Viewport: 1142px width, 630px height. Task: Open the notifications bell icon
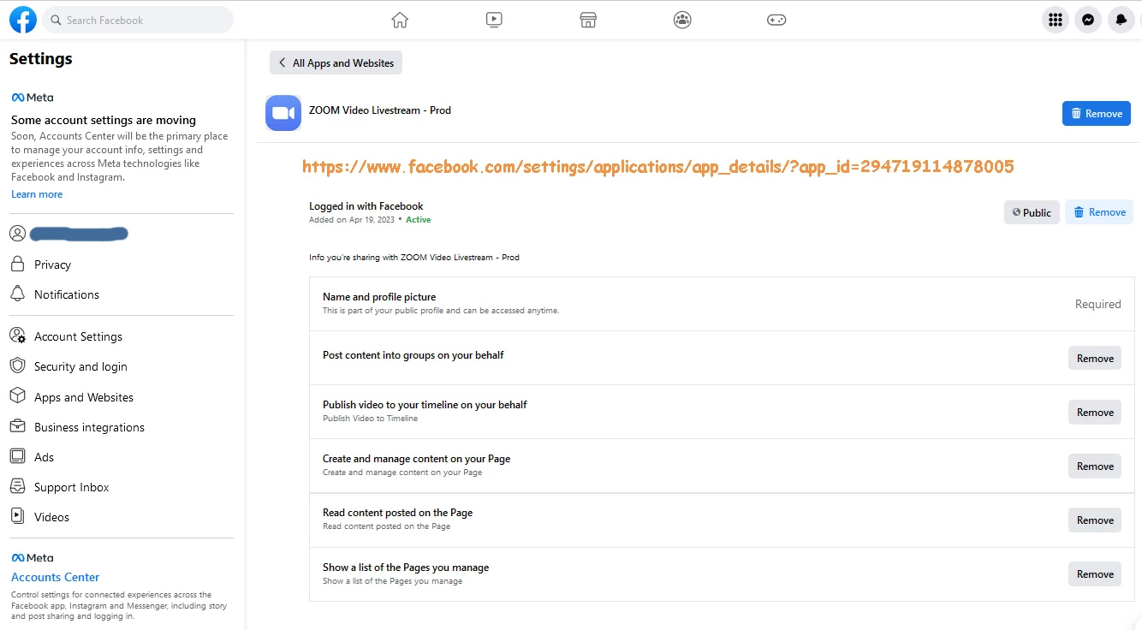pos(1121,20)
